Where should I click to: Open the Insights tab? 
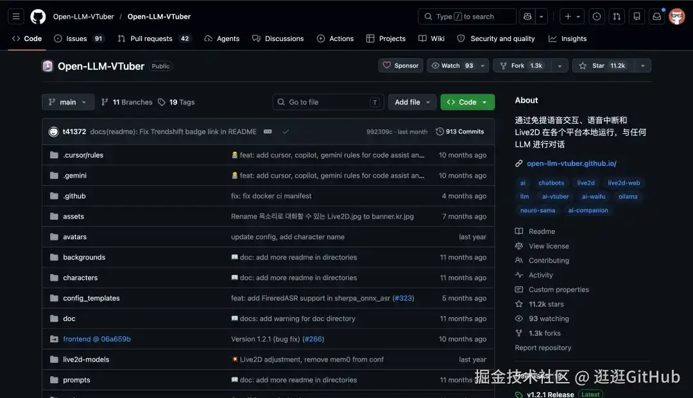click(567, 39)
